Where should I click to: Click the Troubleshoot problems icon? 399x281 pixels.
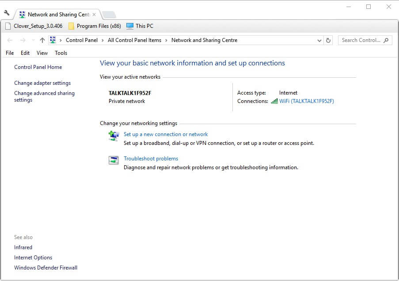tap(114, 160)
